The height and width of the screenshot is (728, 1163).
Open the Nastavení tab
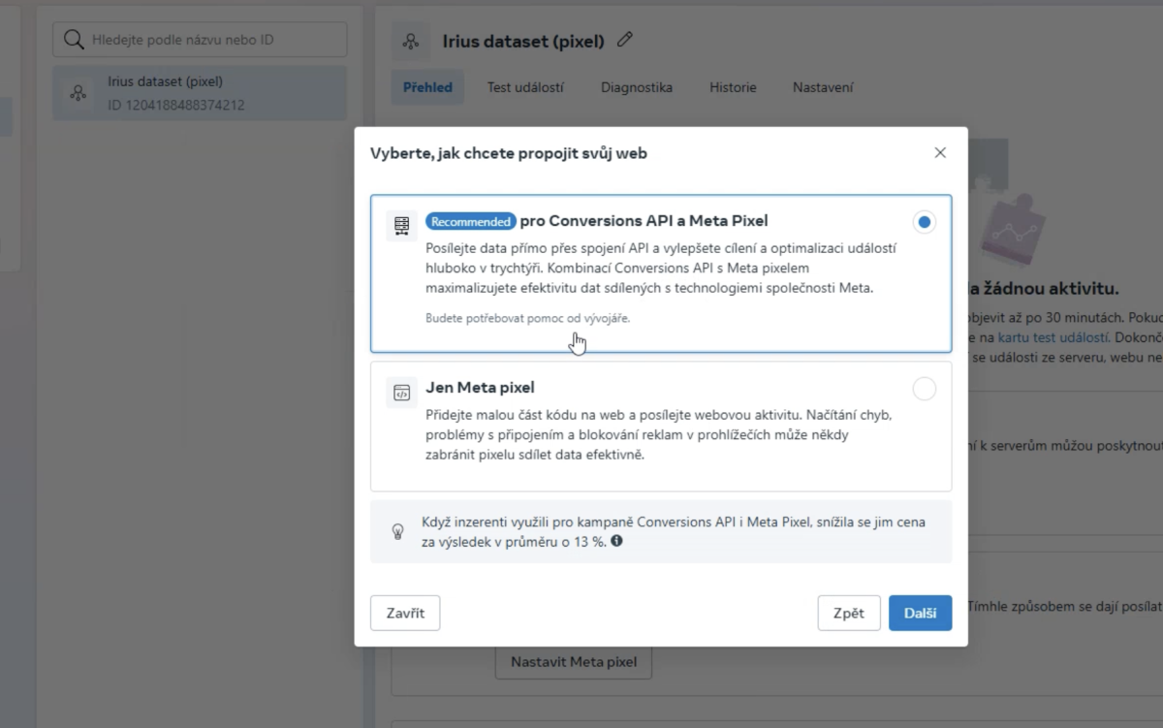pyautogui.click(x=823, y=87)
